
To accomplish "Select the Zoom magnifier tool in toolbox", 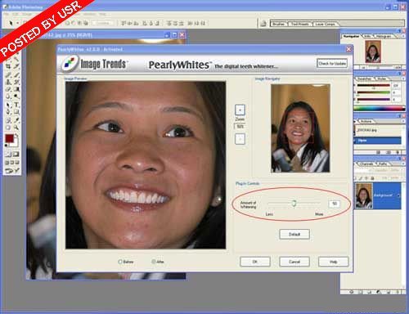I will [x=16, y=128].
